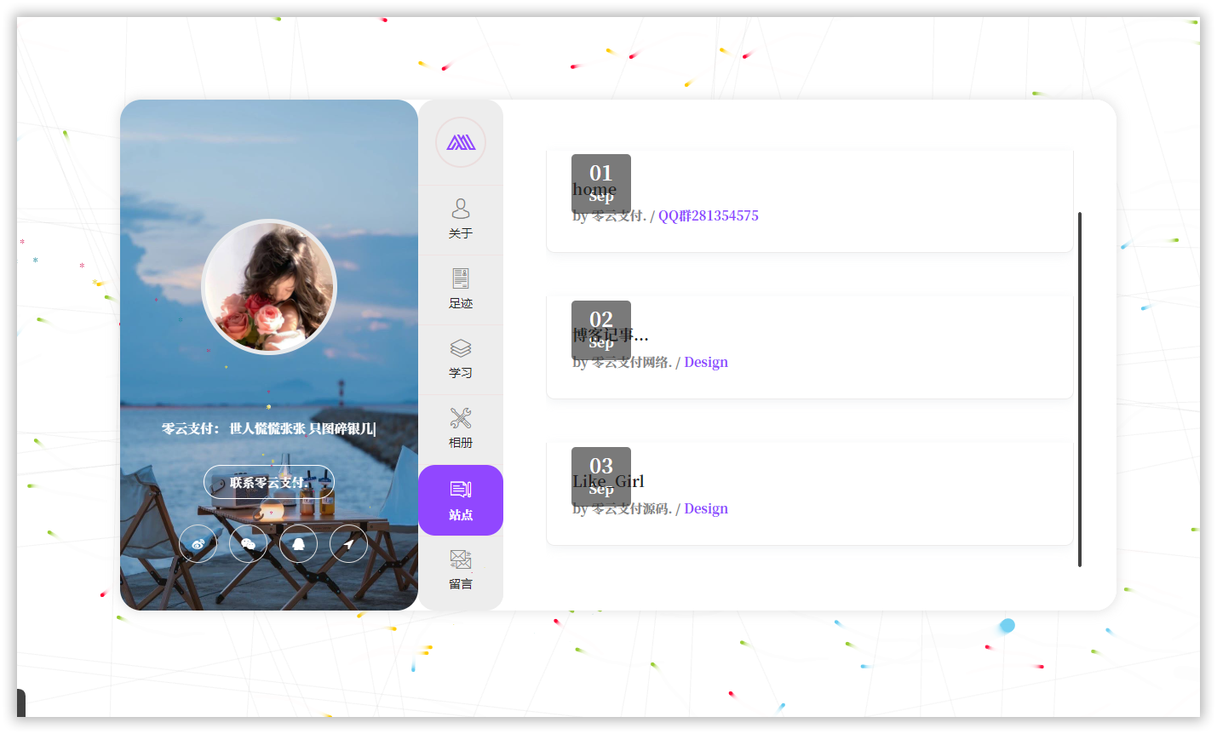Click the paper-plane send icon
The width and height of the screenshot is (1217, 734).
click(348, 544)
